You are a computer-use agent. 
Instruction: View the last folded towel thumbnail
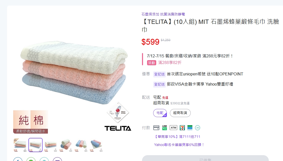coord(96,145)
